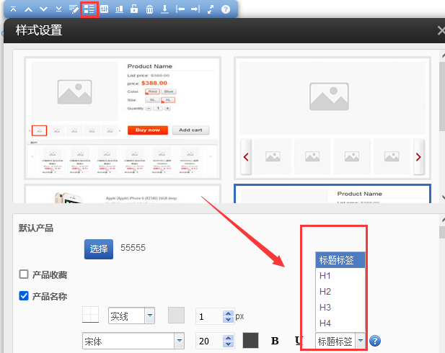Click the help question mark in toolbar

[x=226, y=9]
